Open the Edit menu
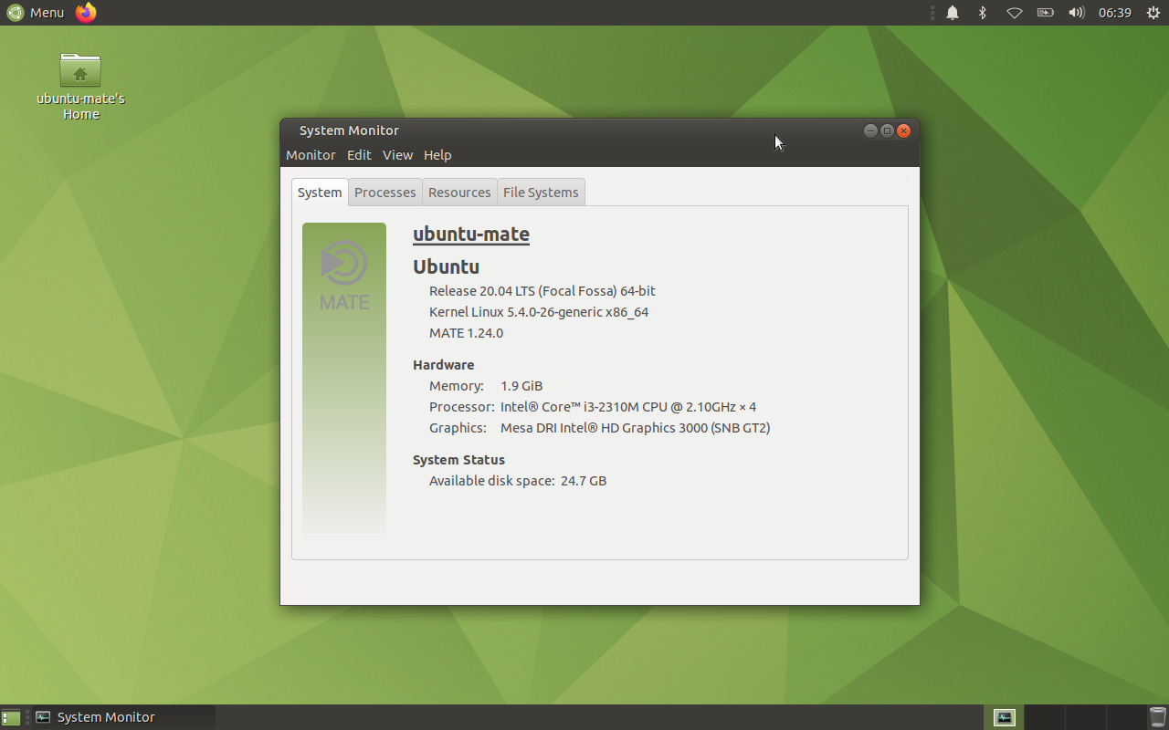 click(359, 155)
